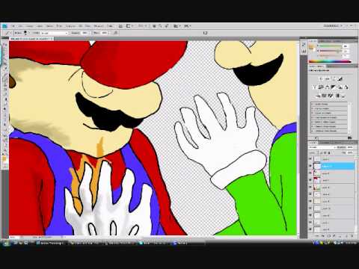The height and width of the screenshot is (269, 359).
Task: Hide the blue highlighted layer's eye icon
Action: click(x=310, y=166)
